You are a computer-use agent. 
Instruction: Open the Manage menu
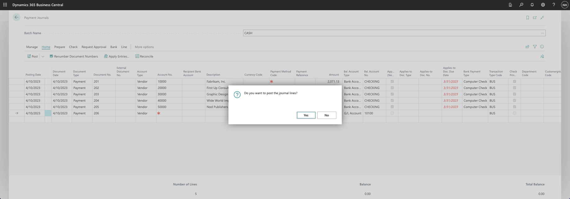coord(32,47)
